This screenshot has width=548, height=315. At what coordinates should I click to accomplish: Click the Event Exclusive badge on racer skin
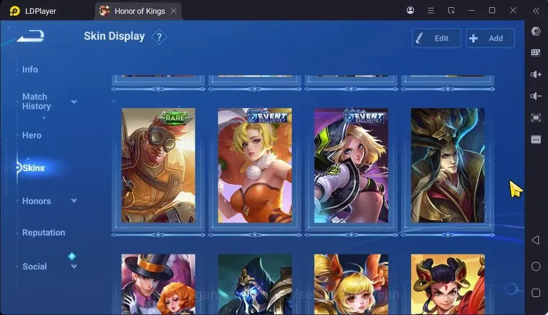365,116
